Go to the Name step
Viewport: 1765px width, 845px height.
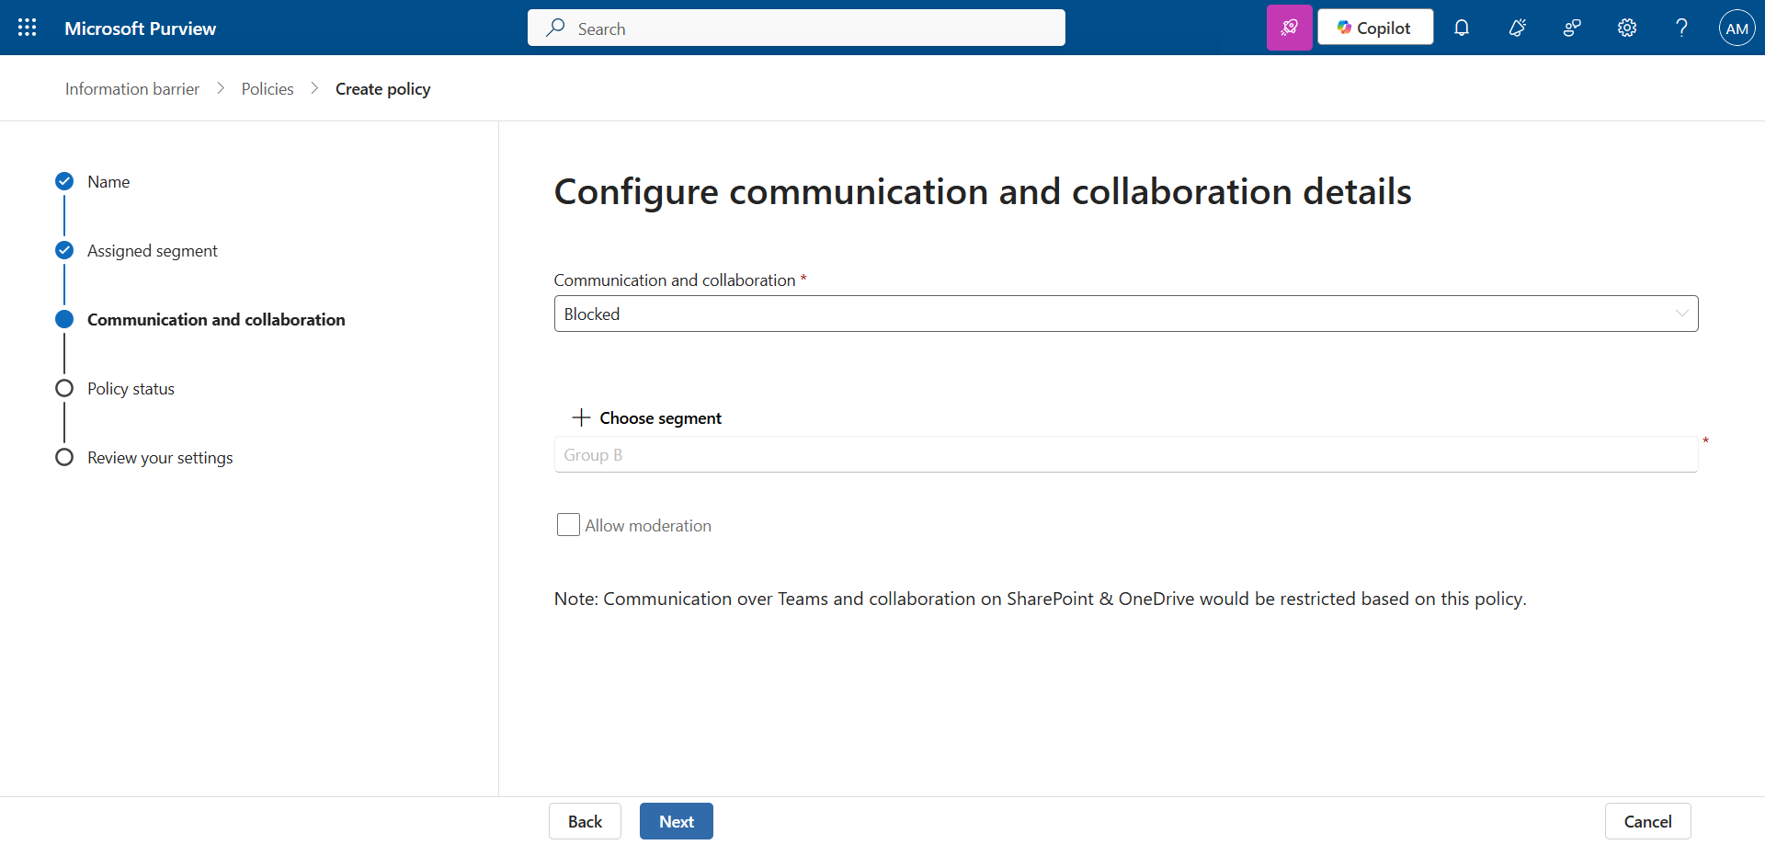108,182
